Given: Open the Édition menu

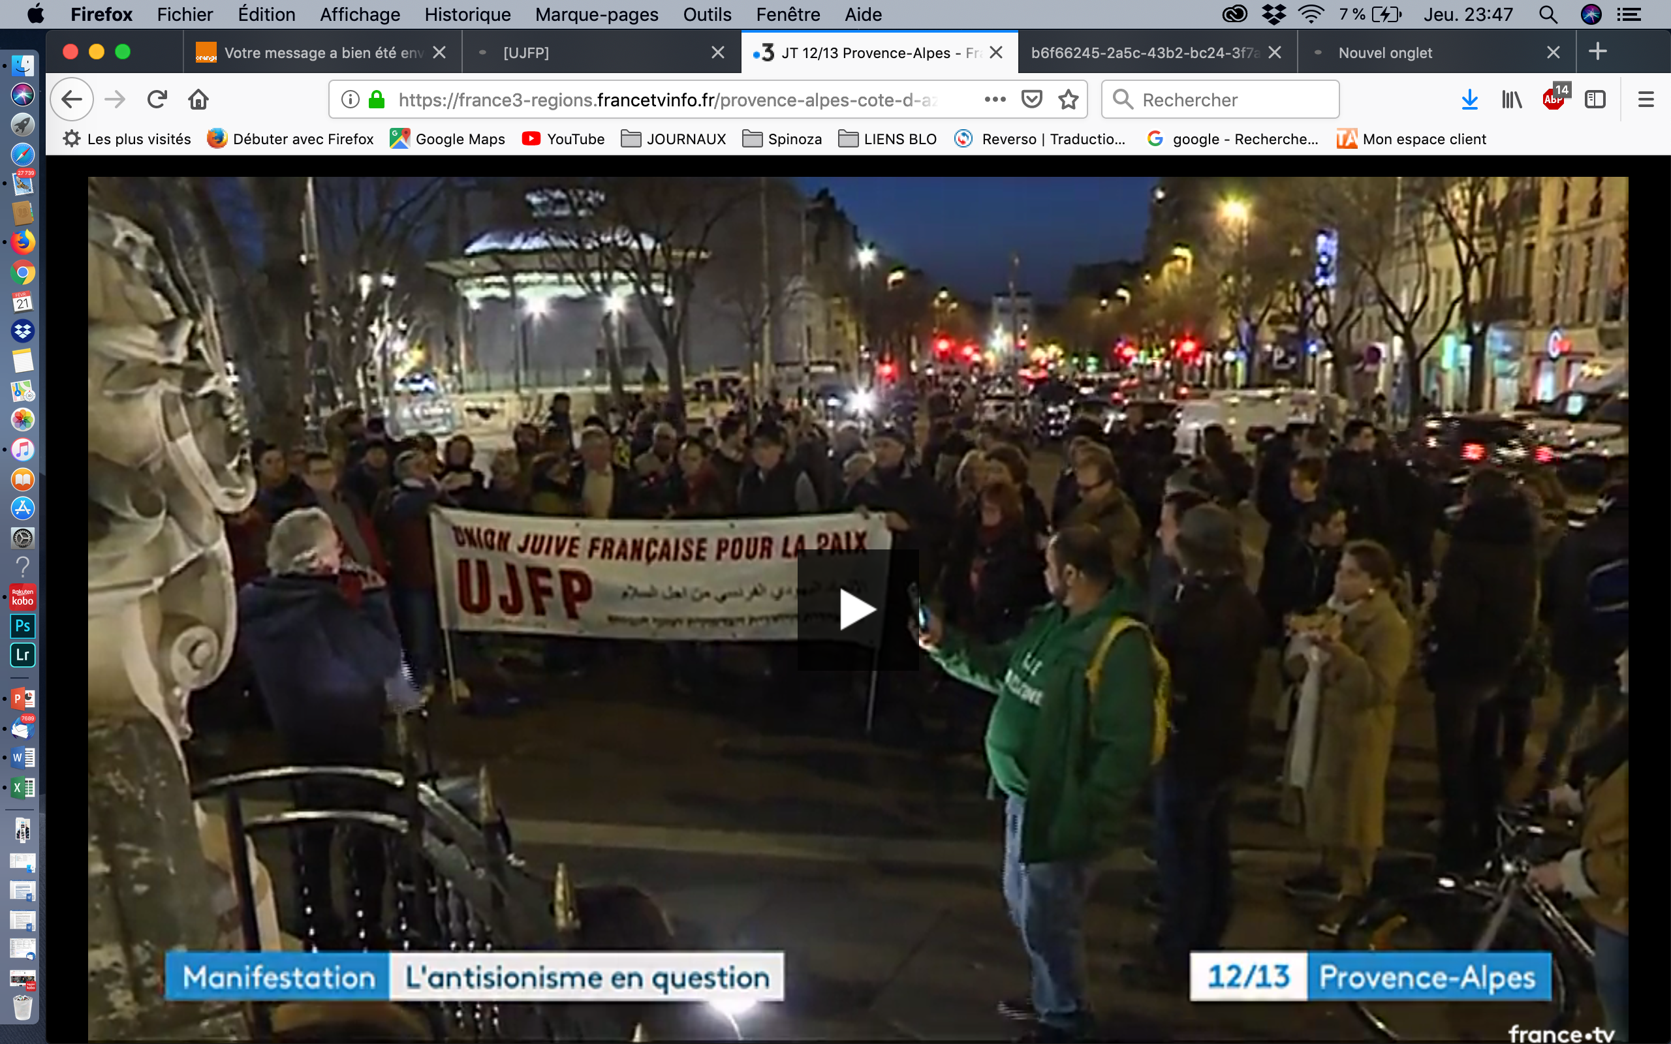Looking at the screenshot, I should pos(266,14).
